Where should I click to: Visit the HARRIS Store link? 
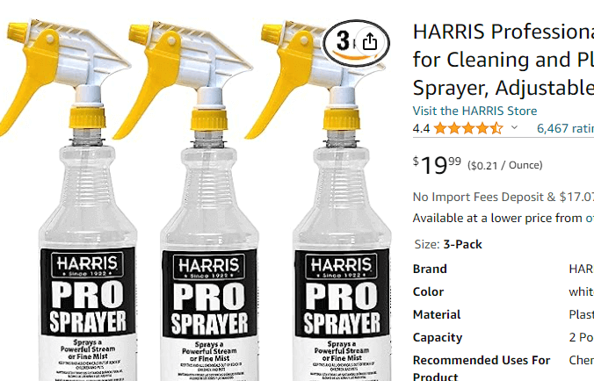pyautogui.click(x=474, y=111)
